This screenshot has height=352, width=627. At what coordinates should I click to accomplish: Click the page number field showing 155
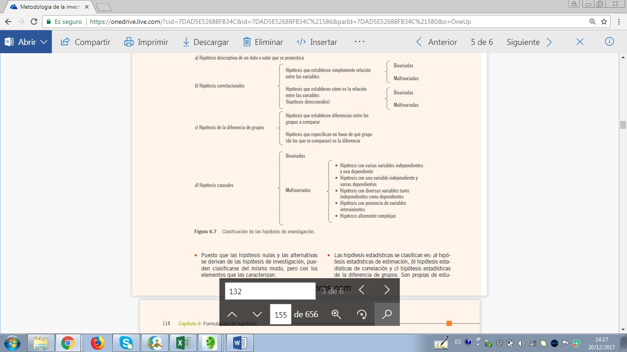click(x=280, y=315)
